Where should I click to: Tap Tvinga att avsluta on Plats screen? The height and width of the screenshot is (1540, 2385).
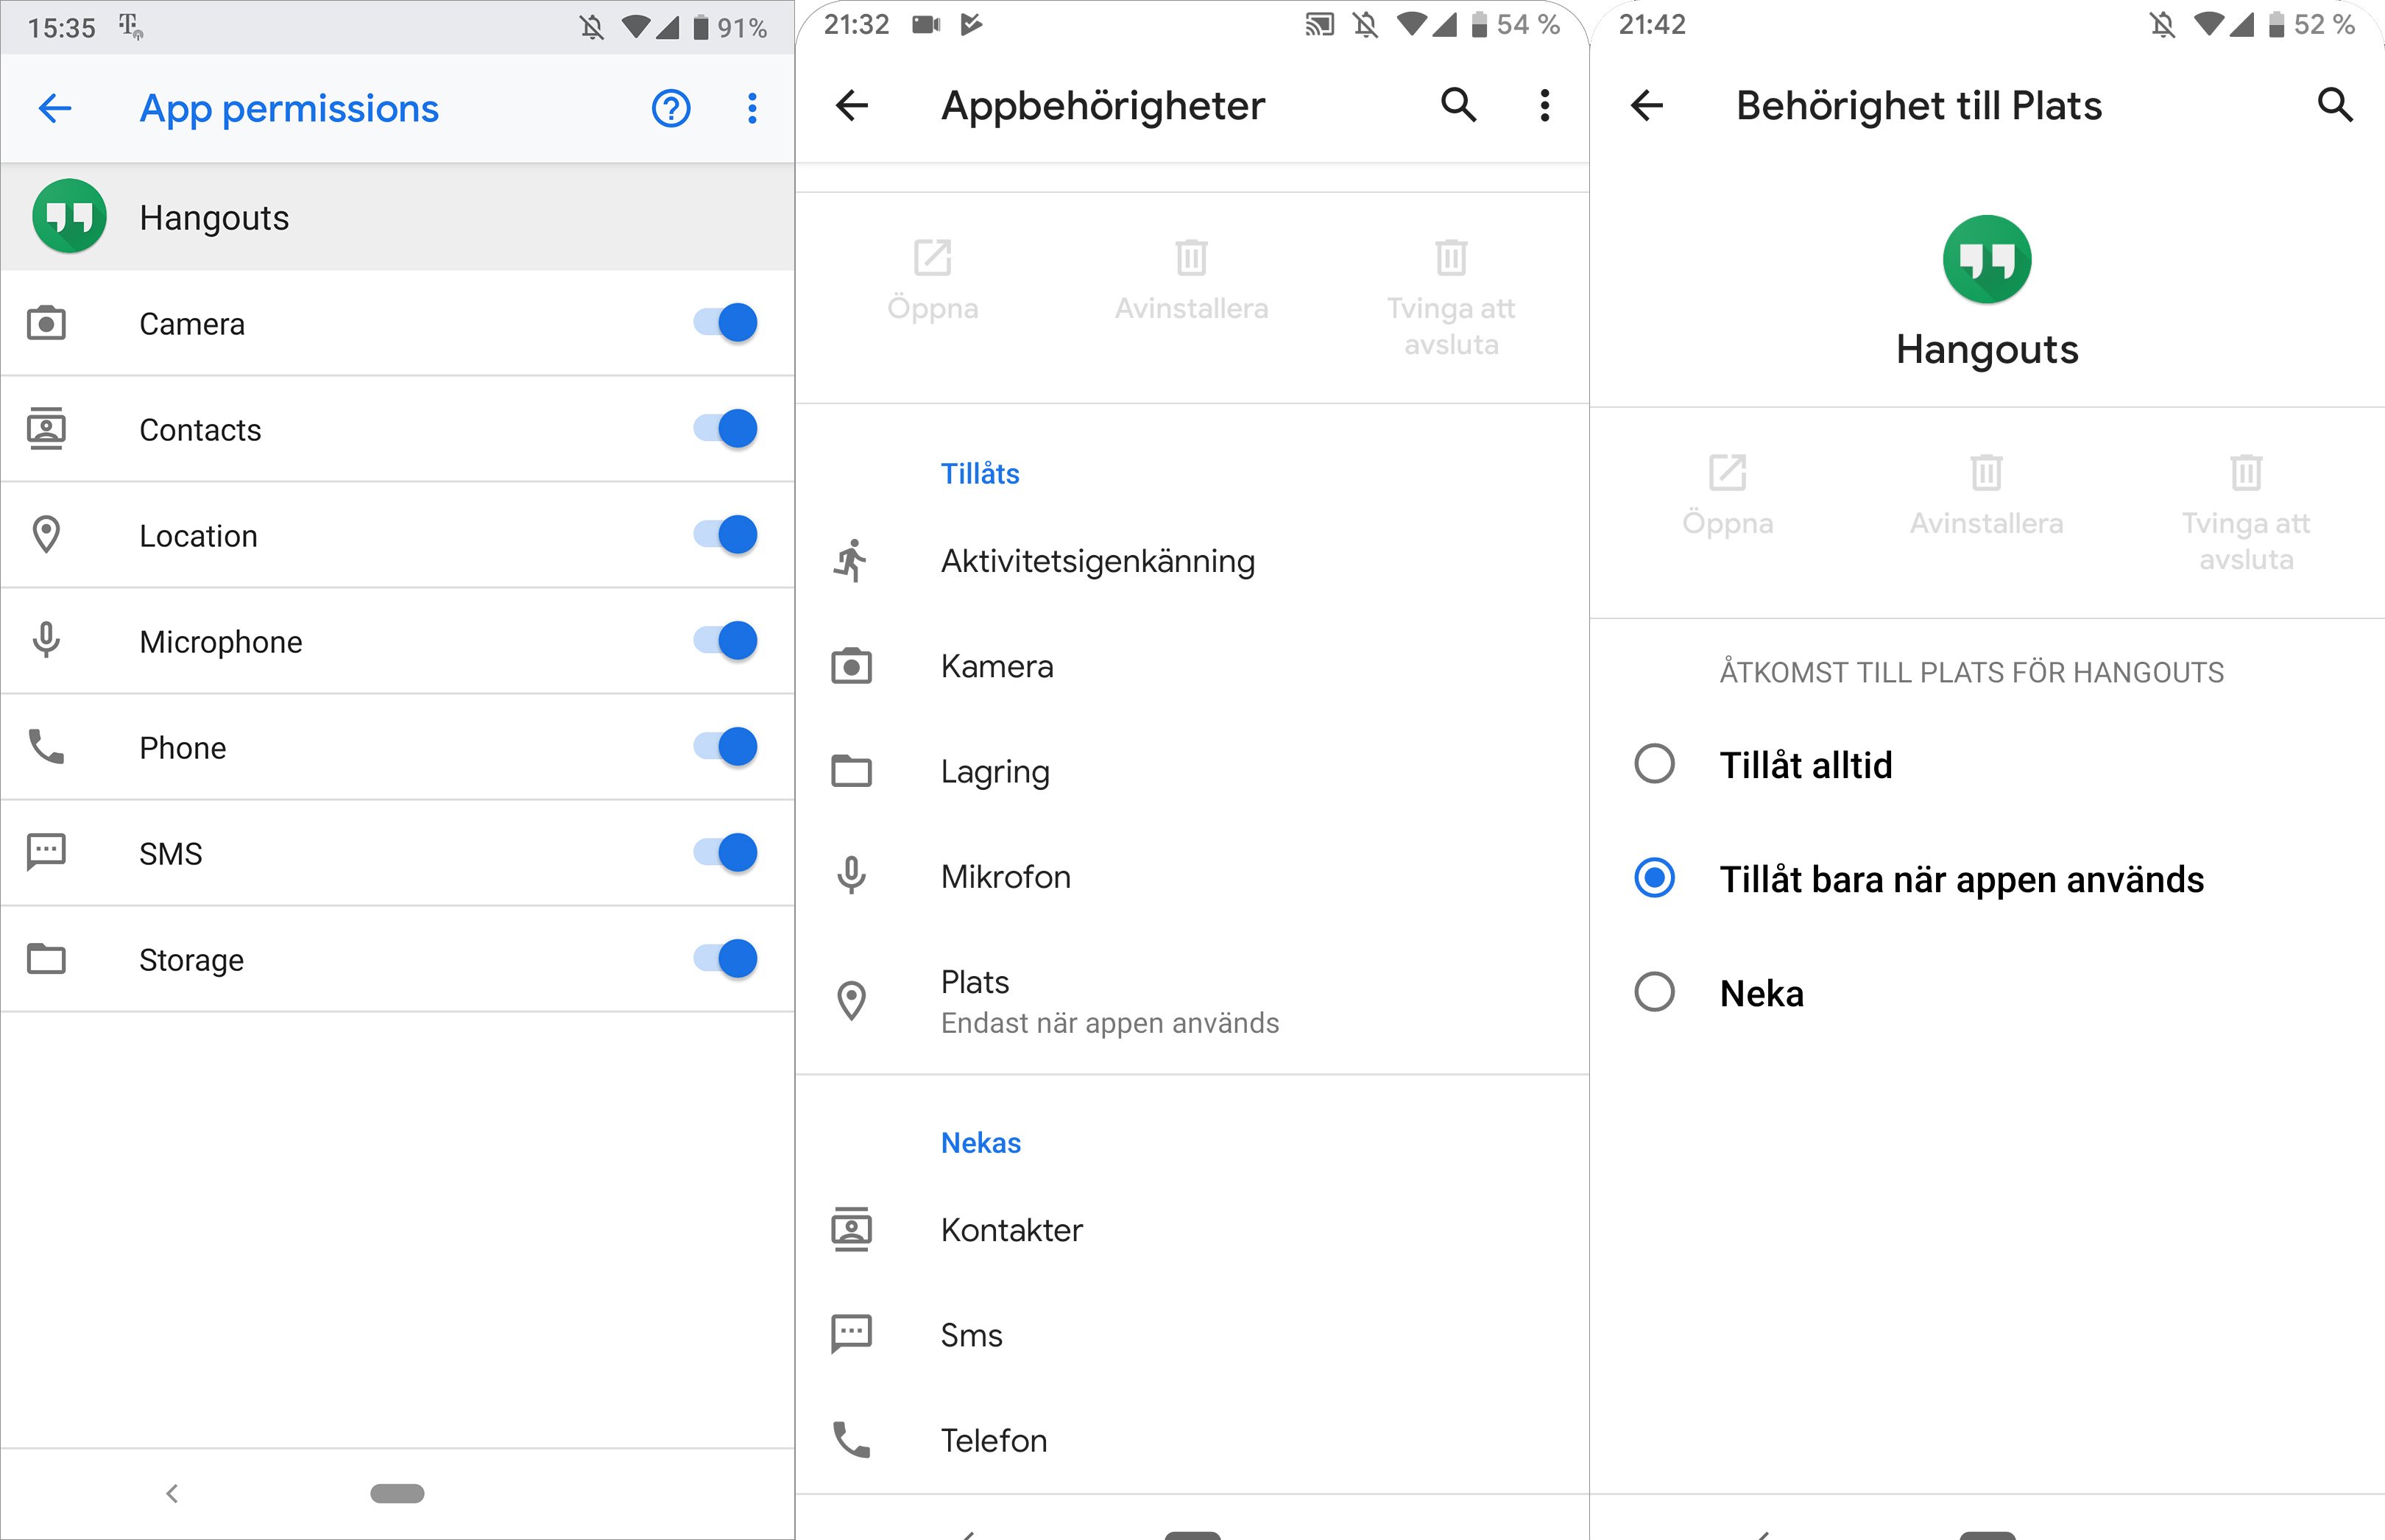(2246, 513)
